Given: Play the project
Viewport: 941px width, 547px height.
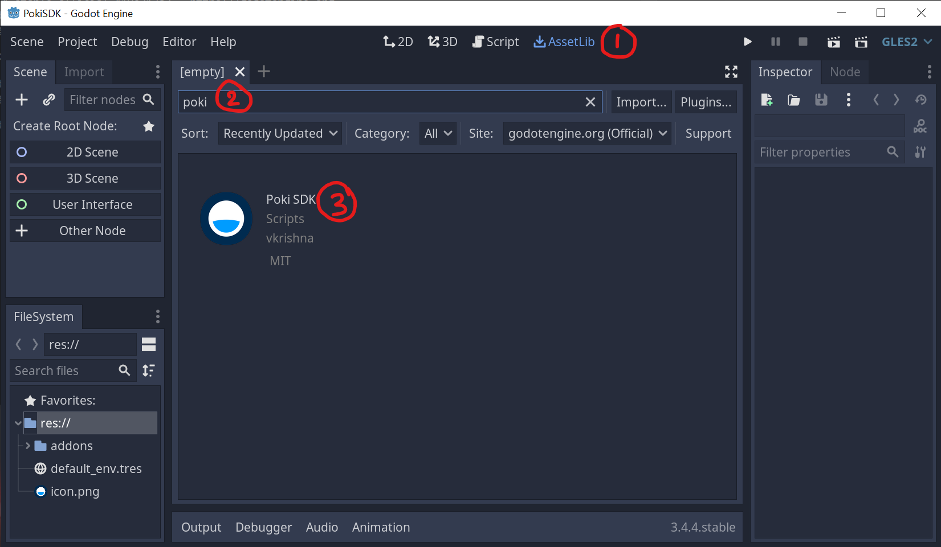Looking at the screenshot, I should pyautogui.click(x=748, y=42).
